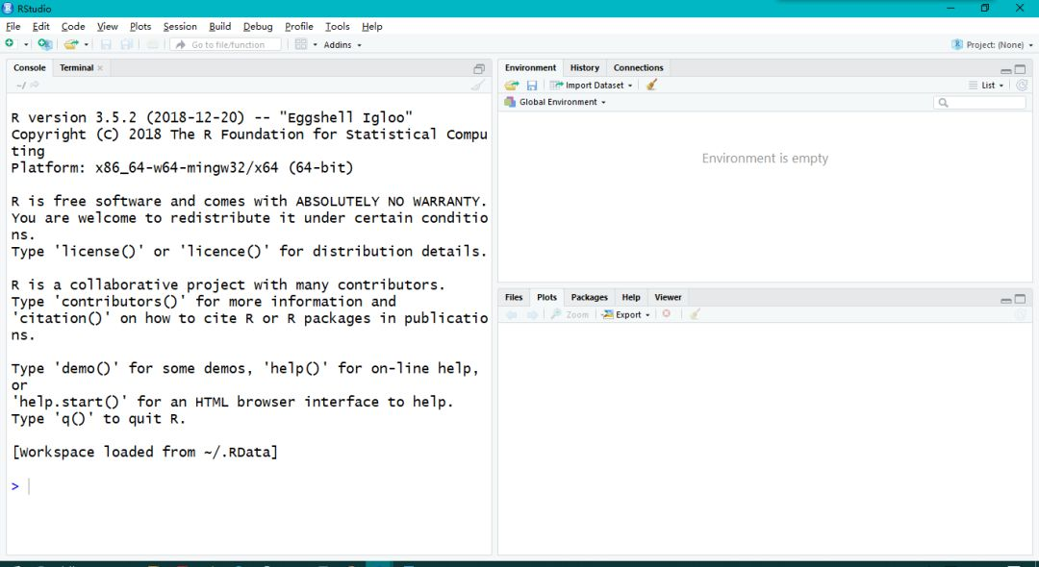Click the Save current document icon

click(x=106, y=44)
